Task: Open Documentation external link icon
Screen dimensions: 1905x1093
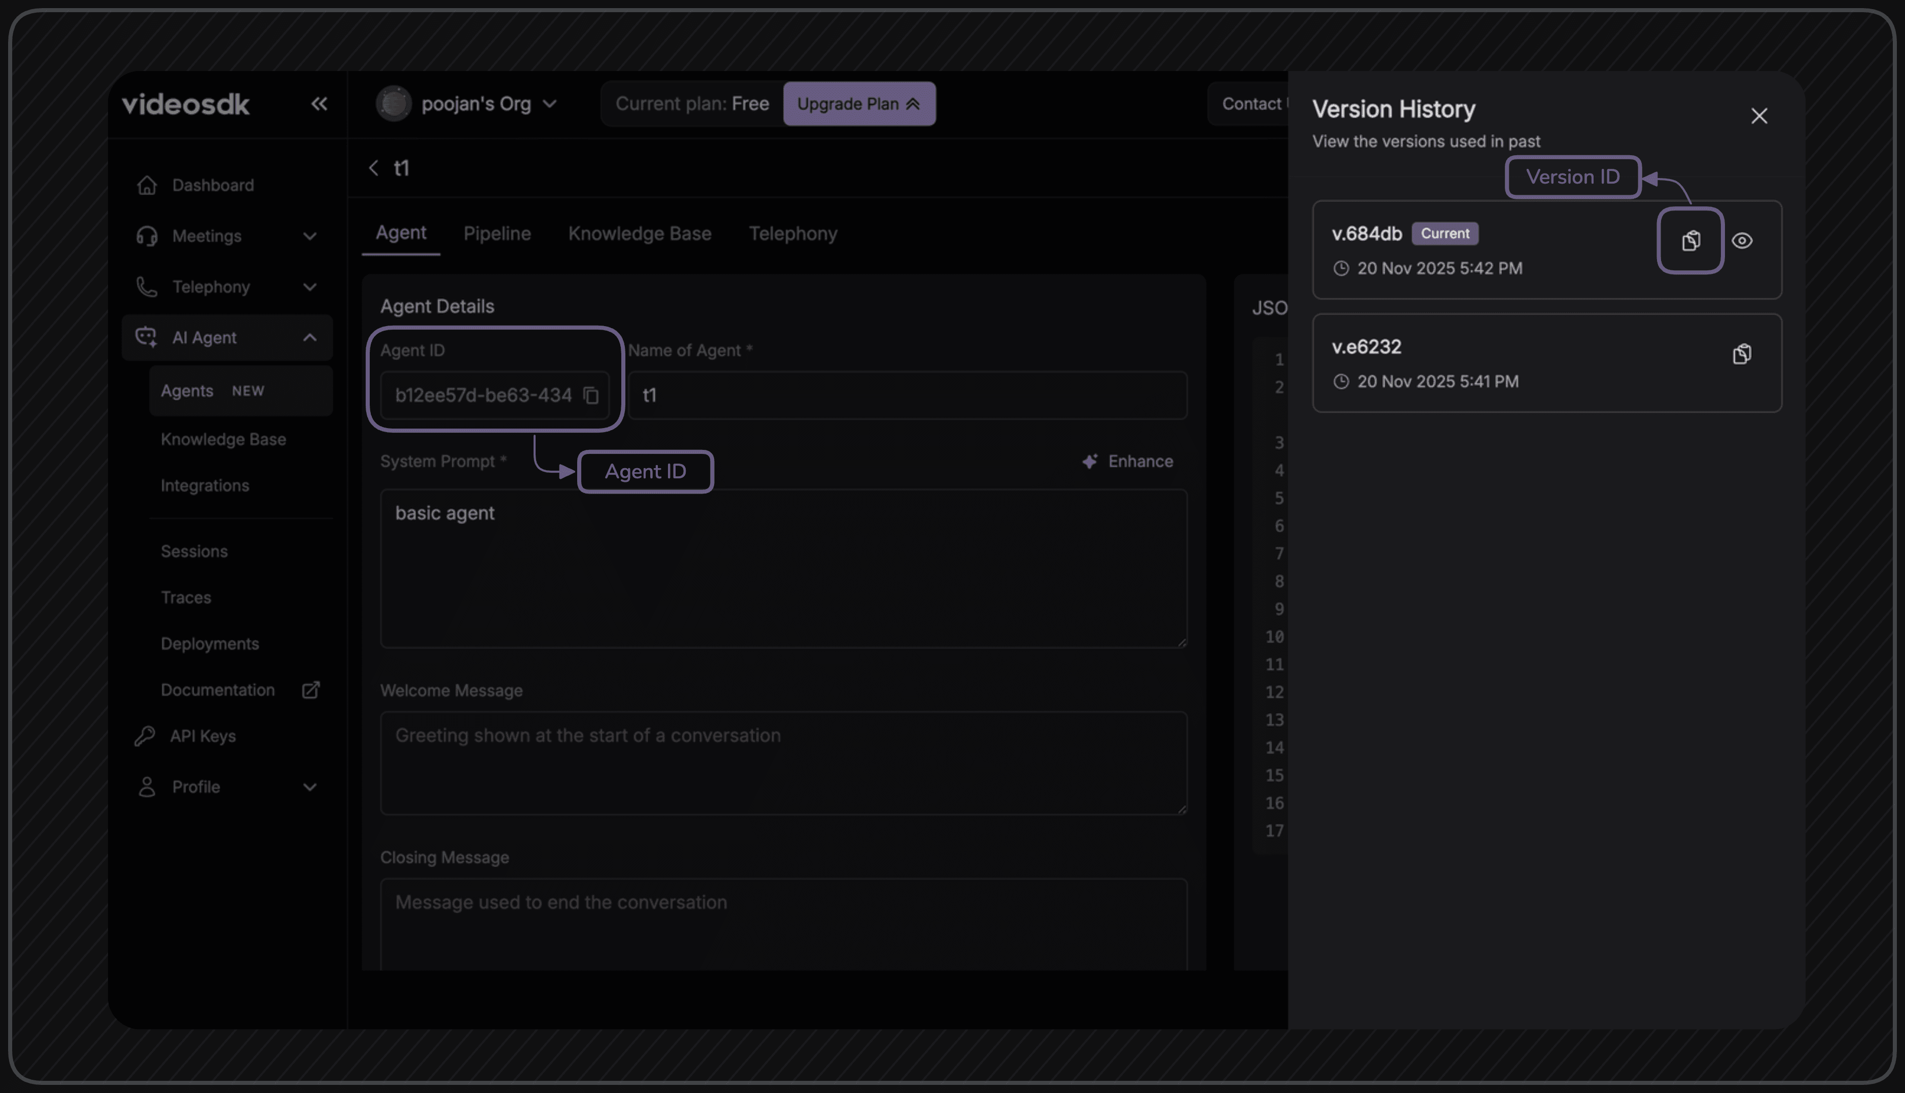Action: 311,690
